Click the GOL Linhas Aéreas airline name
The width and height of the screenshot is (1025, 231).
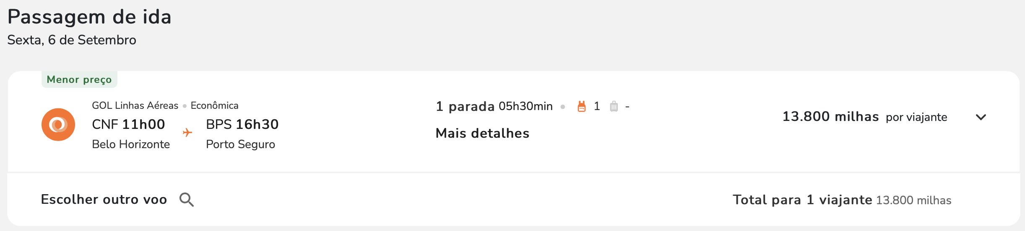[135, 105]
